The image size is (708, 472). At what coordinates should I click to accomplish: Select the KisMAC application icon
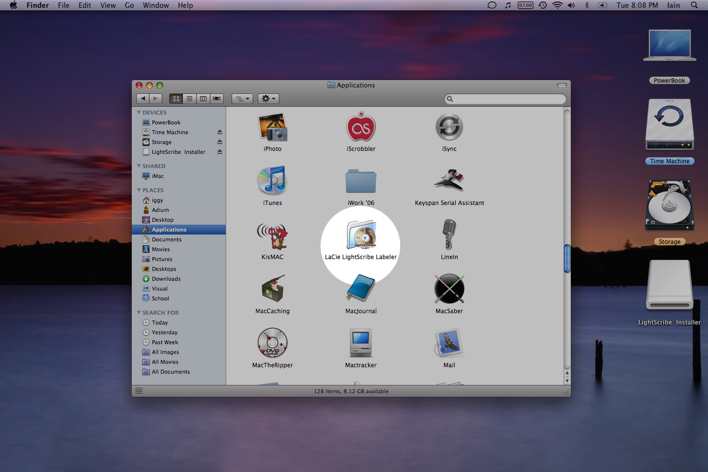point(272,236)
